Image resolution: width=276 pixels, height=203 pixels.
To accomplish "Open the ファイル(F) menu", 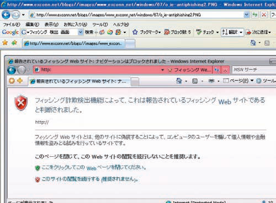I will (x=12, y=24).
